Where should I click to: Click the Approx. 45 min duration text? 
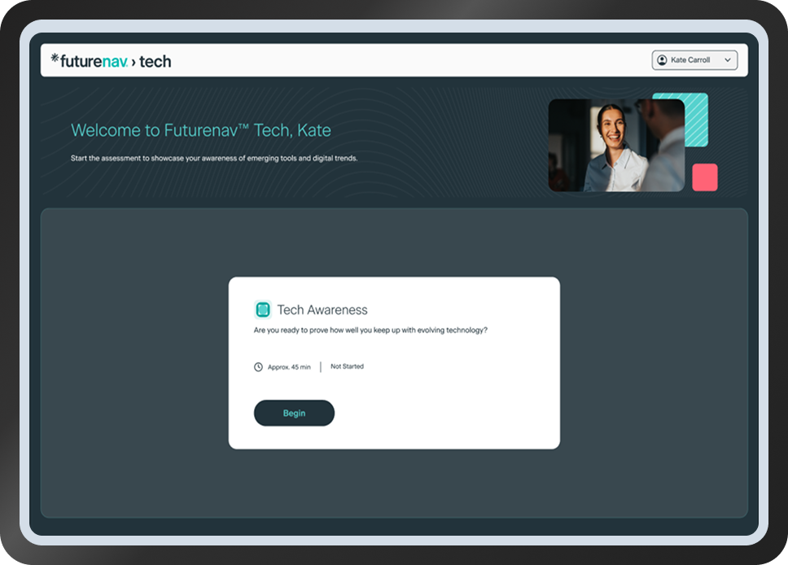pos(289,367)
